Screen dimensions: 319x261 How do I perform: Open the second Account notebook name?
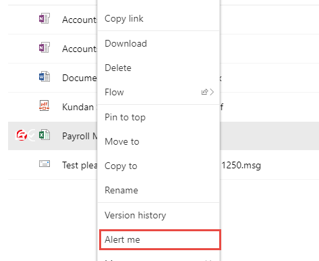(x=80, y=49)
